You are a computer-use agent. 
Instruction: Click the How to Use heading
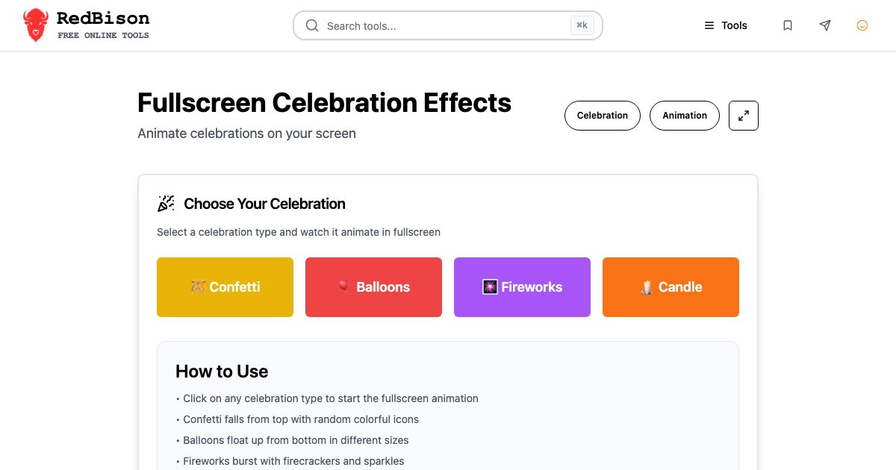tap(222, 372)
